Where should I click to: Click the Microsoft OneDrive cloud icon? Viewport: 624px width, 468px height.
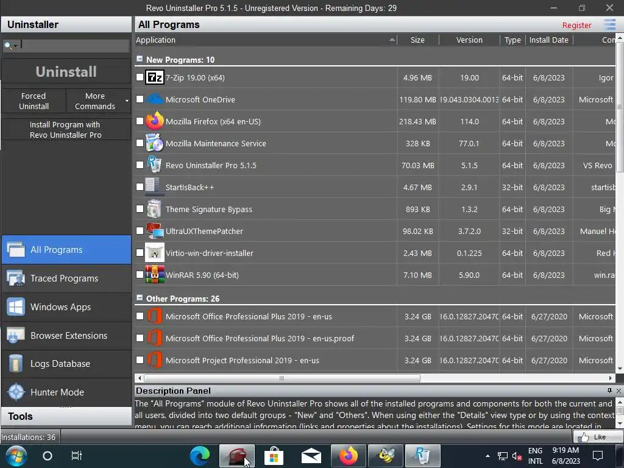(155, 99)
